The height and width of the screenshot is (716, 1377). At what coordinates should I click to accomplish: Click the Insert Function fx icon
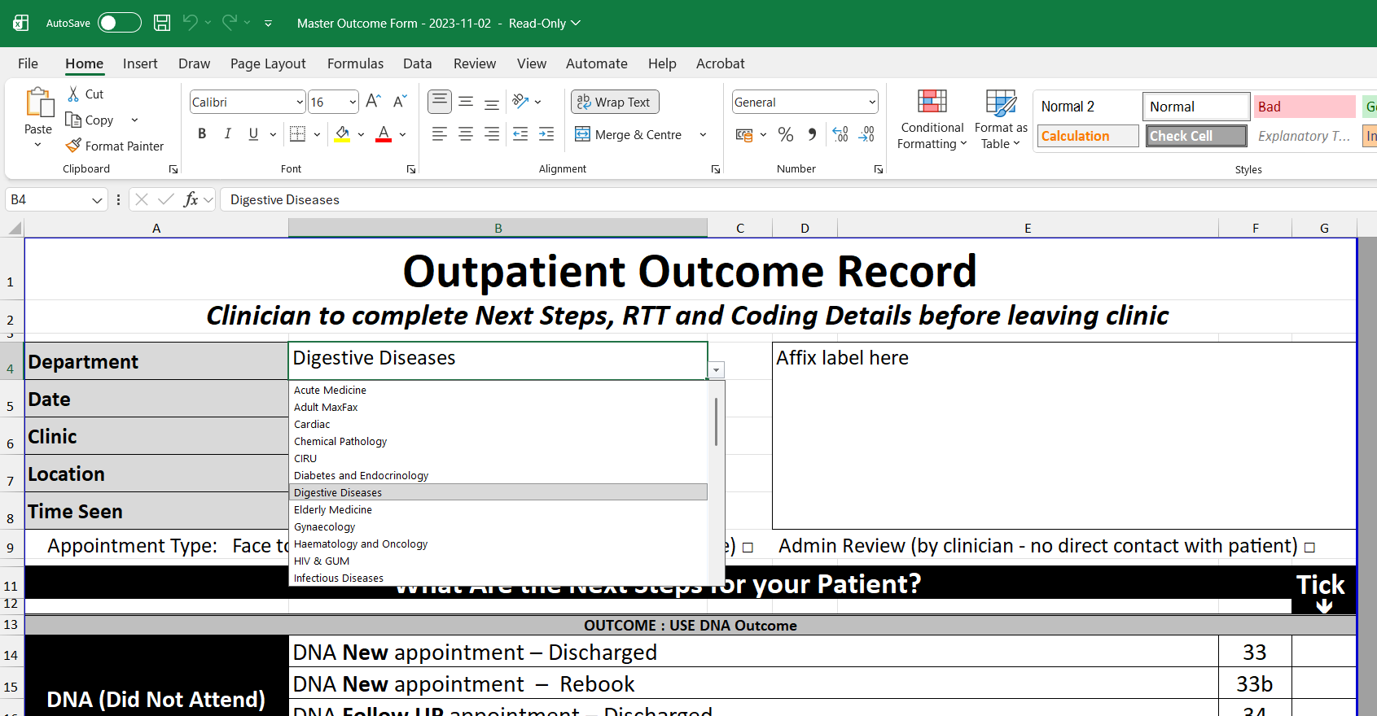click(191, 199)
